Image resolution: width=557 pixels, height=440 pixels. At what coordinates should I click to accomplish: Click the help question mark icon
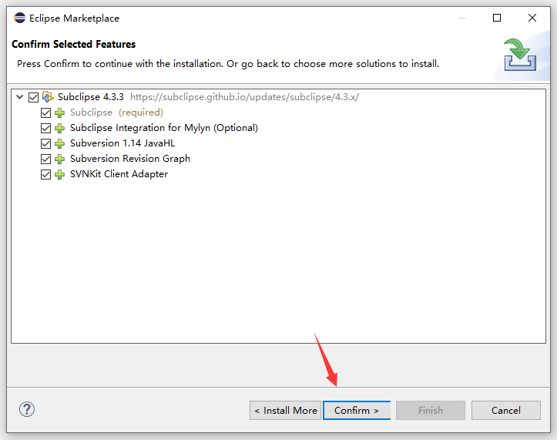coord(27,410)
